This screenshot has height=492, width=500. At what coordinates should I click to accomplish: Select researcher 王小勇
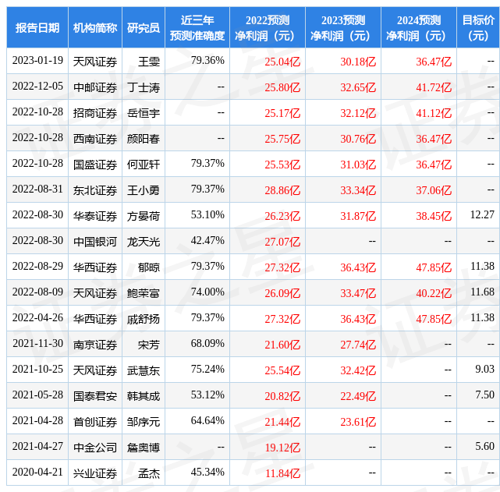coord(144,190)
